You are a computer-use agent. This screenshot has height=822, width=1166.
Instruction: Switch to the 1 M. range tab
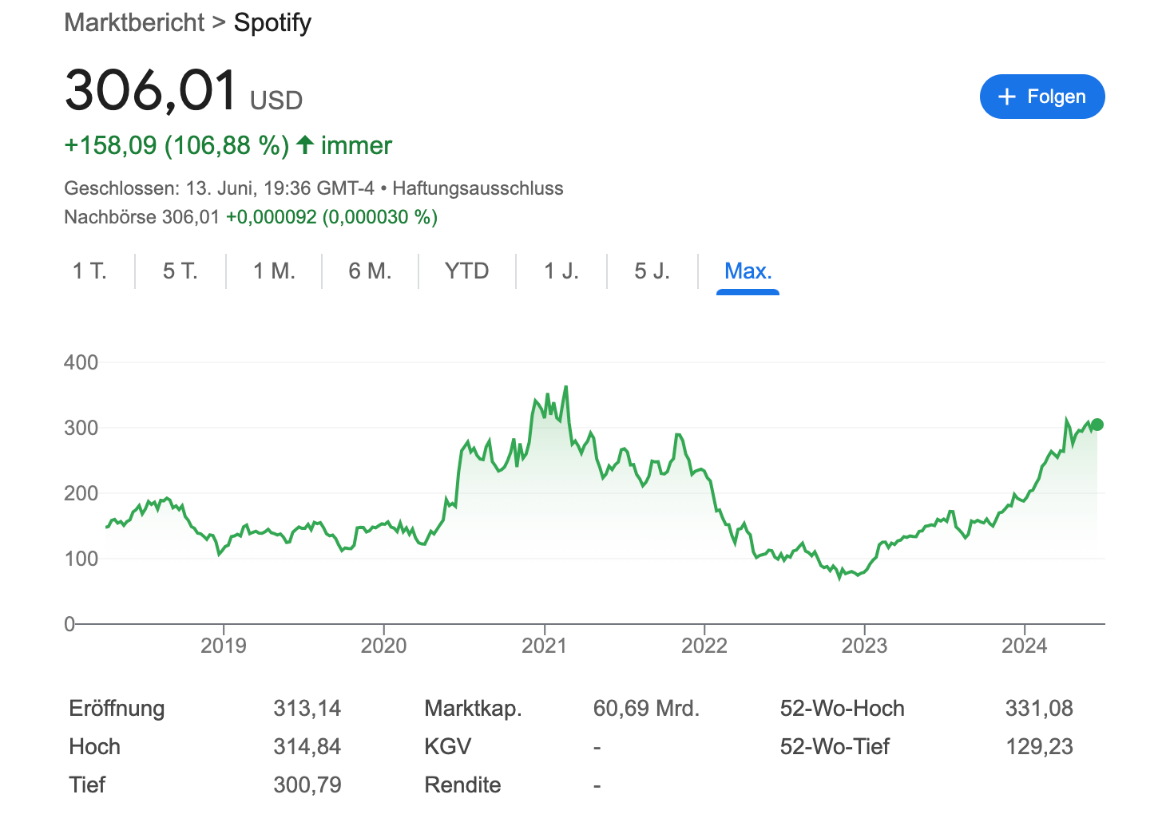point(274,271)
